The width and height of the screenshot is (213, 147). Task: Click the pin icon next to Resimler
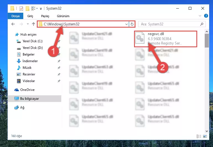(x=59, y=74)
